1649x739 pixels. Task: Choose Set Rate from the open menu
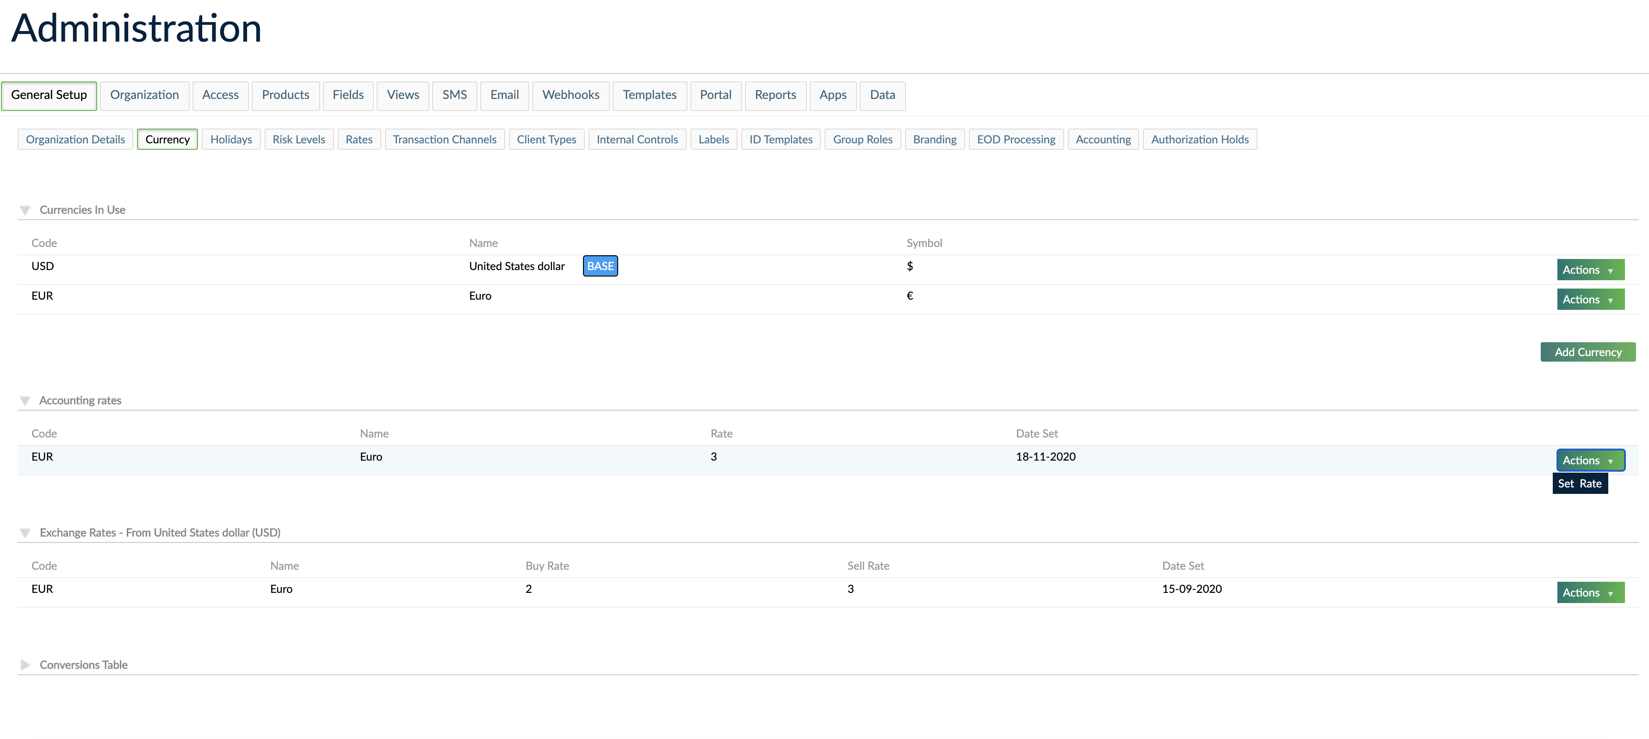click(1579, 484)
